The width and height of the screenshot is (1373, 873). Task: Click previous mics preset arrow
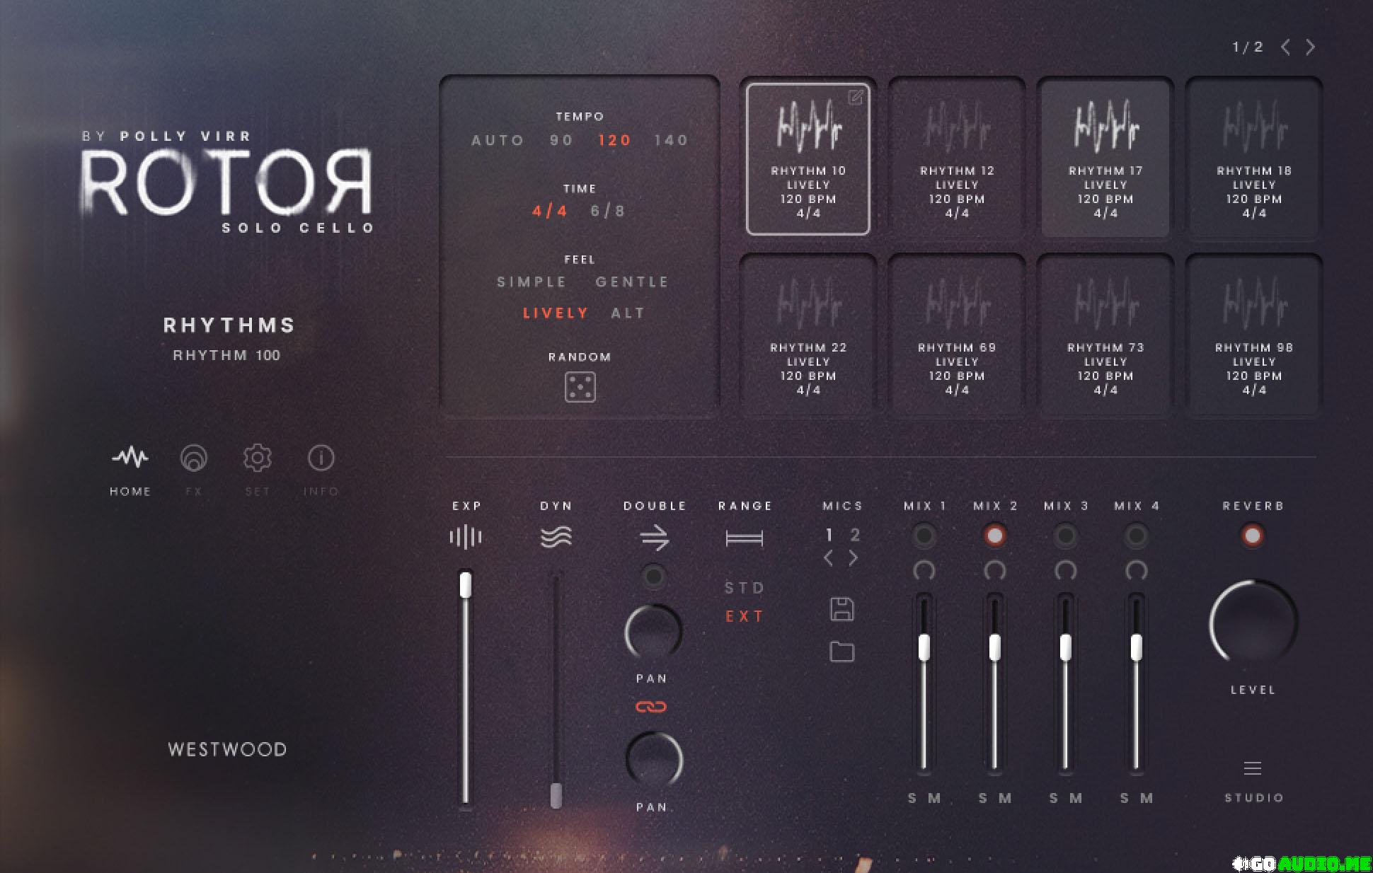click(x=829, y=558)
